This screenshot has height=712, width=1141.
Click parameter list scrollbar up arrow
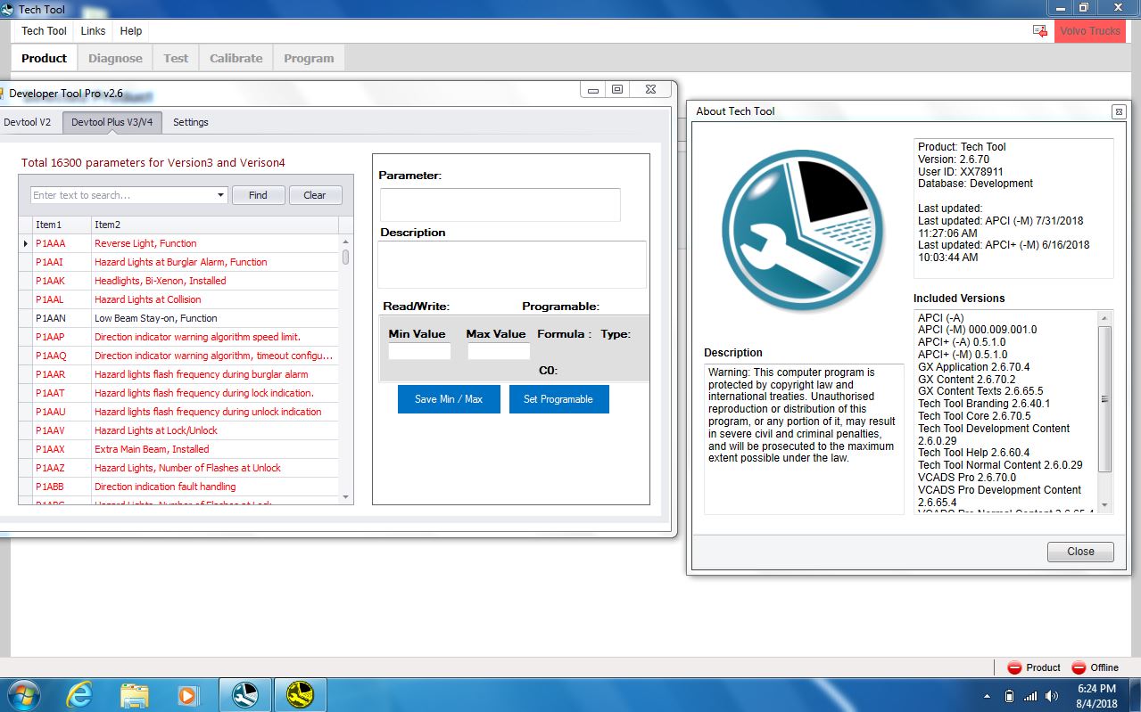(346, 241)
